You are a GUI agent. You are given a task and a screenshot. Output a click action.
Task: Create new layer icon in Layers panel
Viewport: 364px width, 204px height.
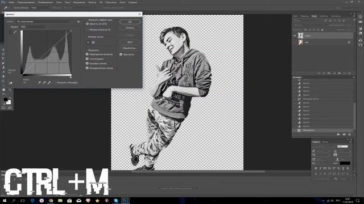(344, 73)
